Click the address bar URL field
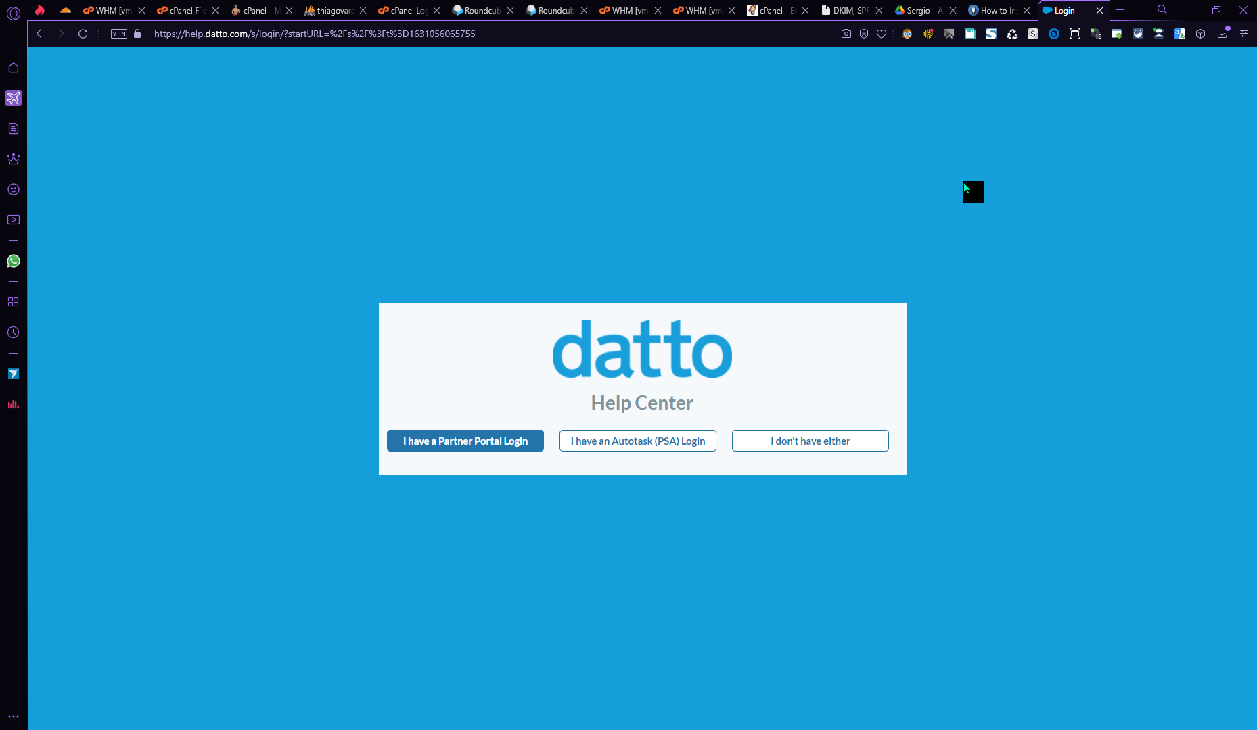This screenshot has width=1257, height=730. [x=487, y=34]
